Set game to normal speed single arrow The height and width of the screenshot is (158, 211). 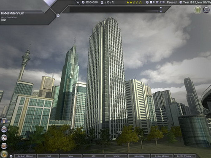click(x=154, y=3)
